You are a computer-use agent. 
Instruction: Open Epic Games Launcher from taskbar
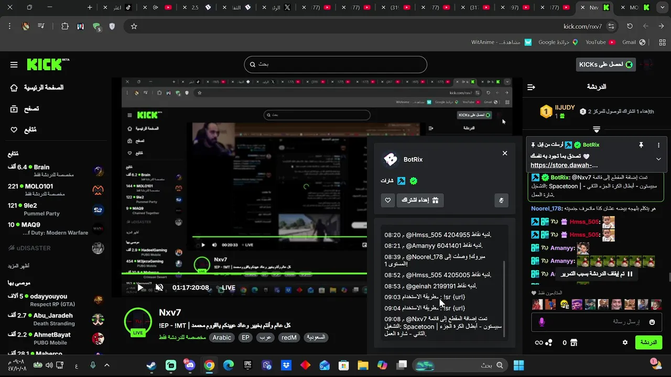[x=248, y=365]
